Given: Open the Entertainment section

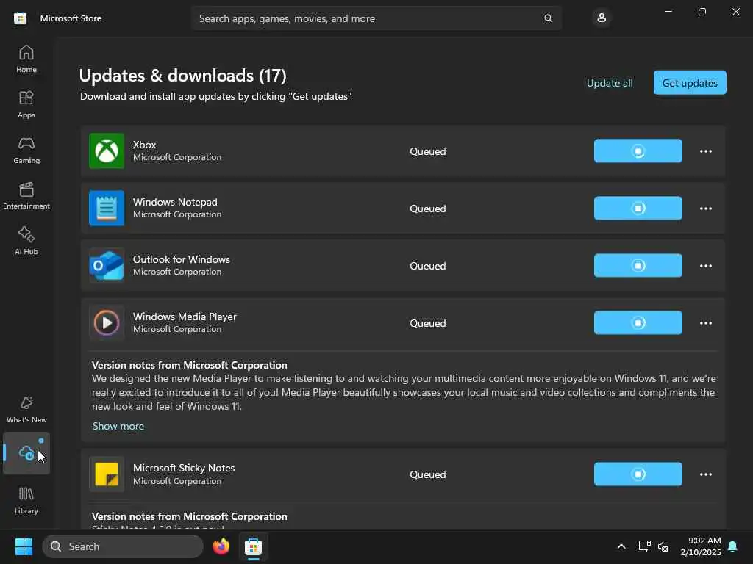Looking at the screenshot, I should [26, 195].
